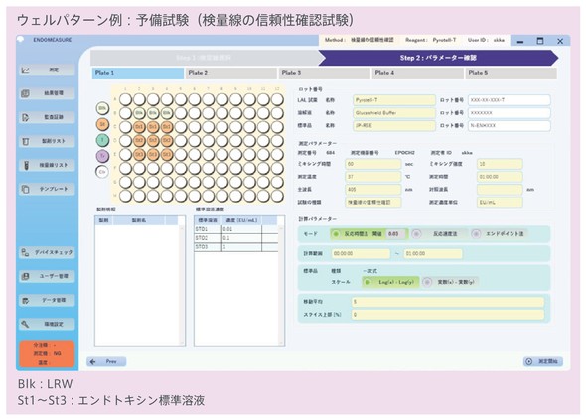Click the St1 well at C3
Screen dimensions: 586x420
pos(153,127)
